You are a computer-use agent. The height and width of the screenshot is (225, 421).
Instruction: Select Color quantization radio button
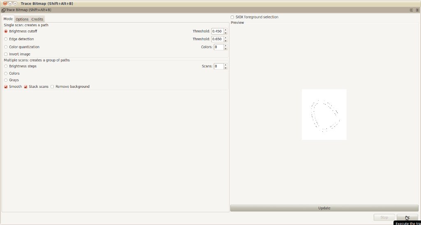tap(6, 47)
